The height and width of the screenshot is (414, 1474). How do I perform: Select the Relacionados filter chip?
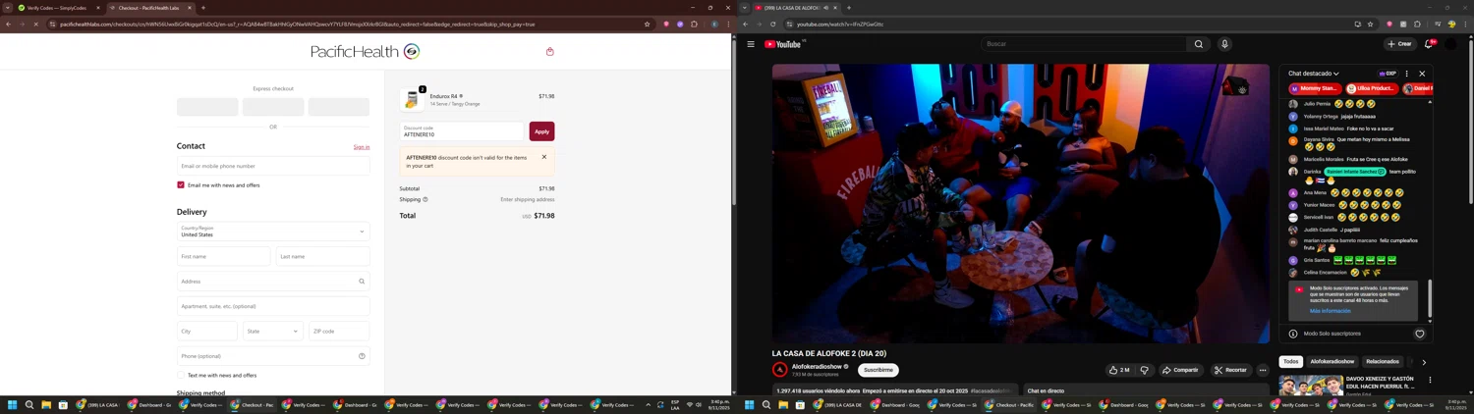1383,362
